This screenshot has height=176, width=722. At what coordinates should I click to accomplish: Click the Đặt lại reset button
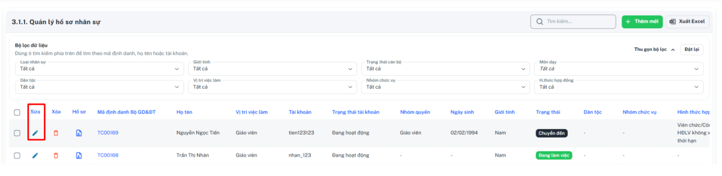[692, 49]
